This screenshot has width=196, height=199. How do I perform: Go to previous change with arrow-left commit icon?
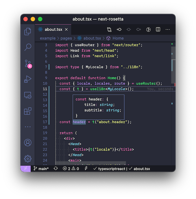point(119,30)
